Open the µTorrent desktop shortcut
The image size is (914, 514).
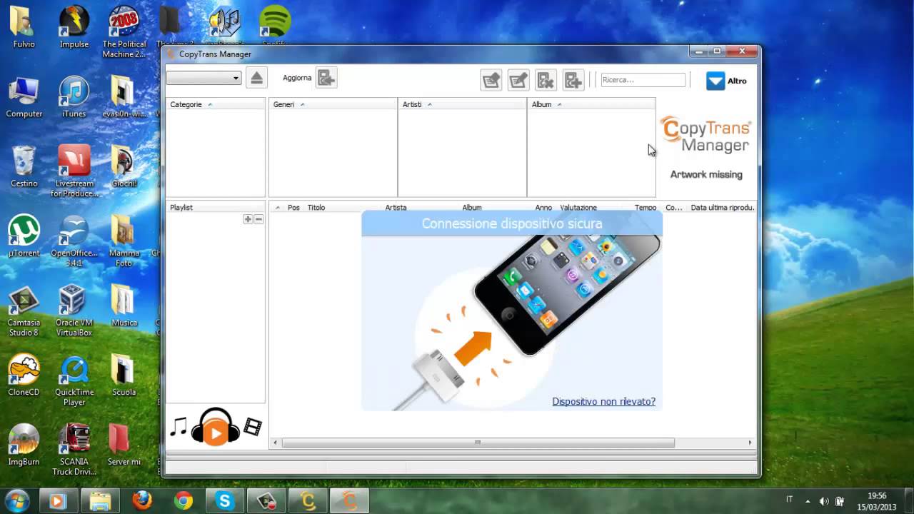pyautogui.click(x=24, y=236)
